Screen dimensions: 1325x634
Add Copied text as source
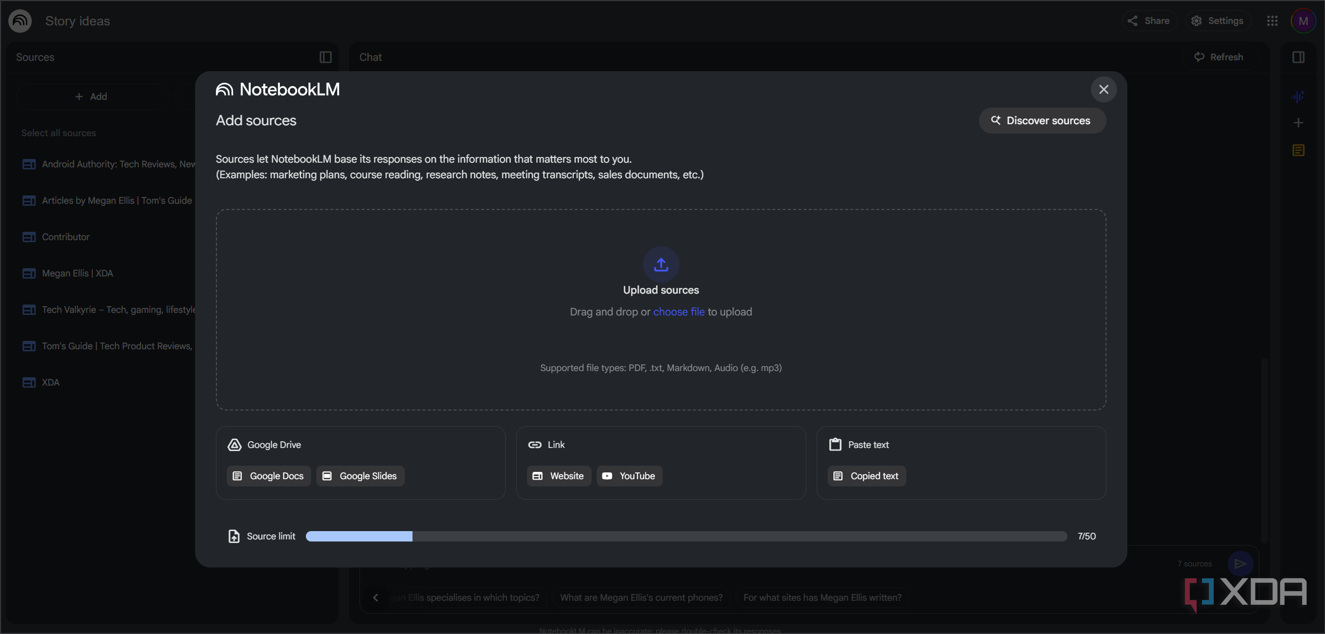pyautogui.click(x=867, y=476)
